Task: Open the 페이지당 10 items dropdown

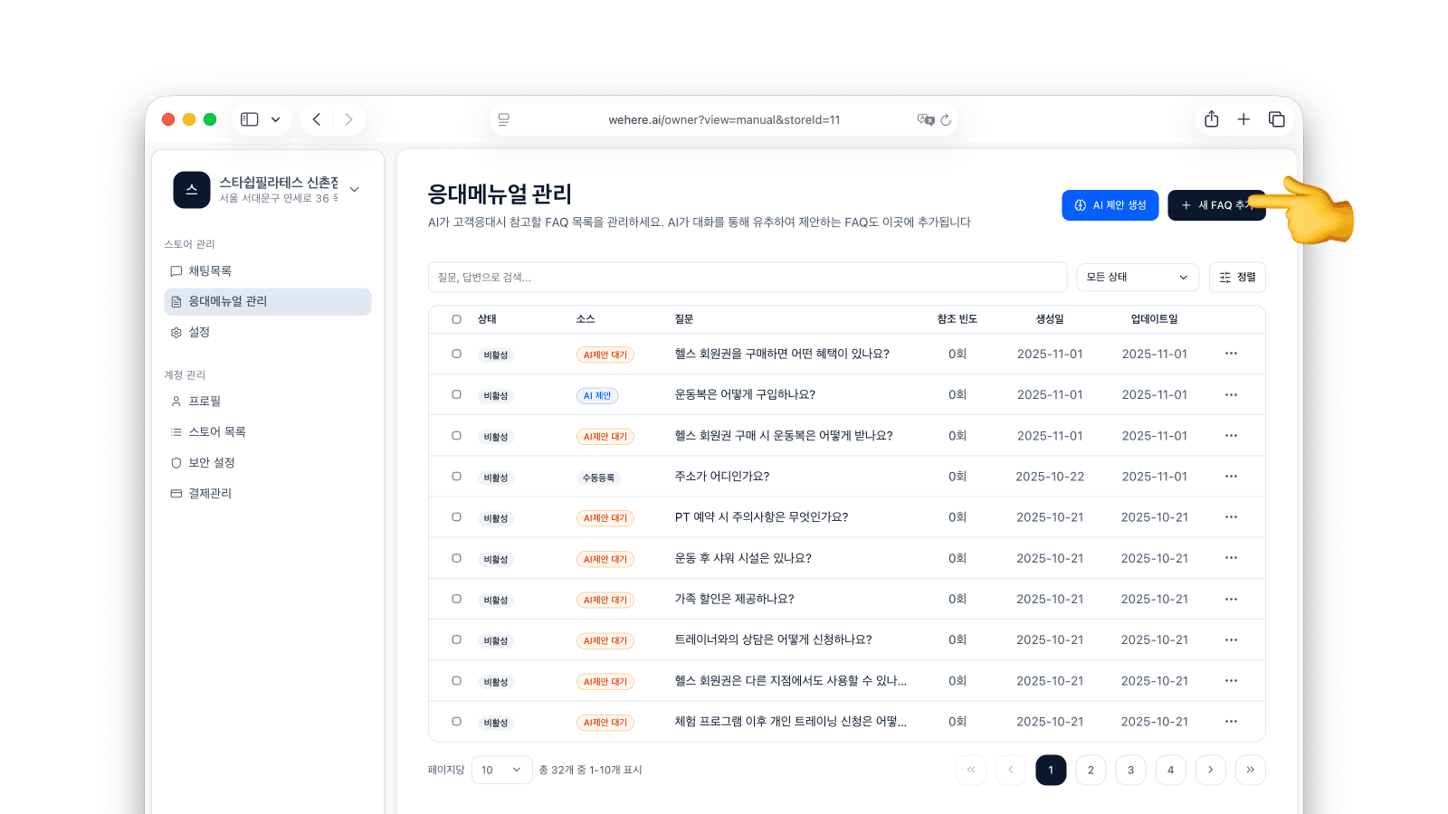Action: [501, 770]
